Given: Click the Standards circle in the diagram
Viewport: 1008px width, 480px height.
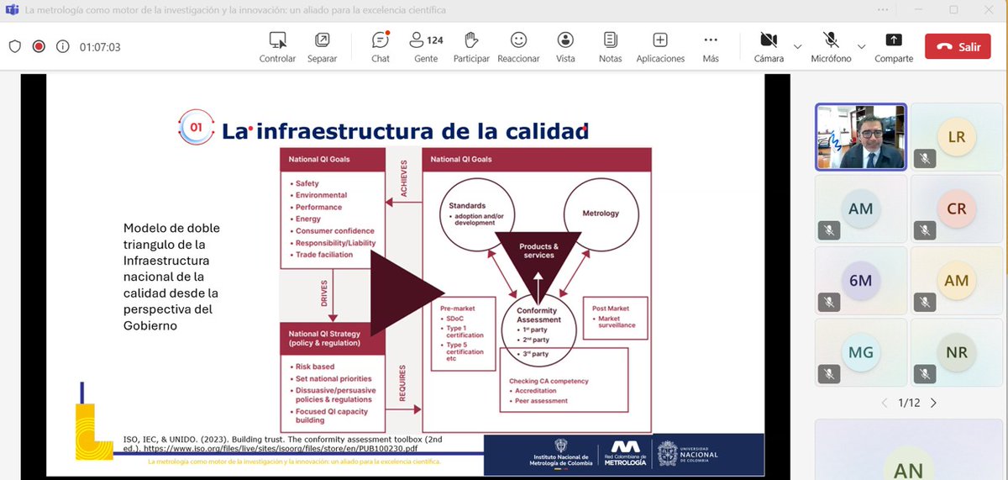Looking at the screenshot, I should point(479,214).
